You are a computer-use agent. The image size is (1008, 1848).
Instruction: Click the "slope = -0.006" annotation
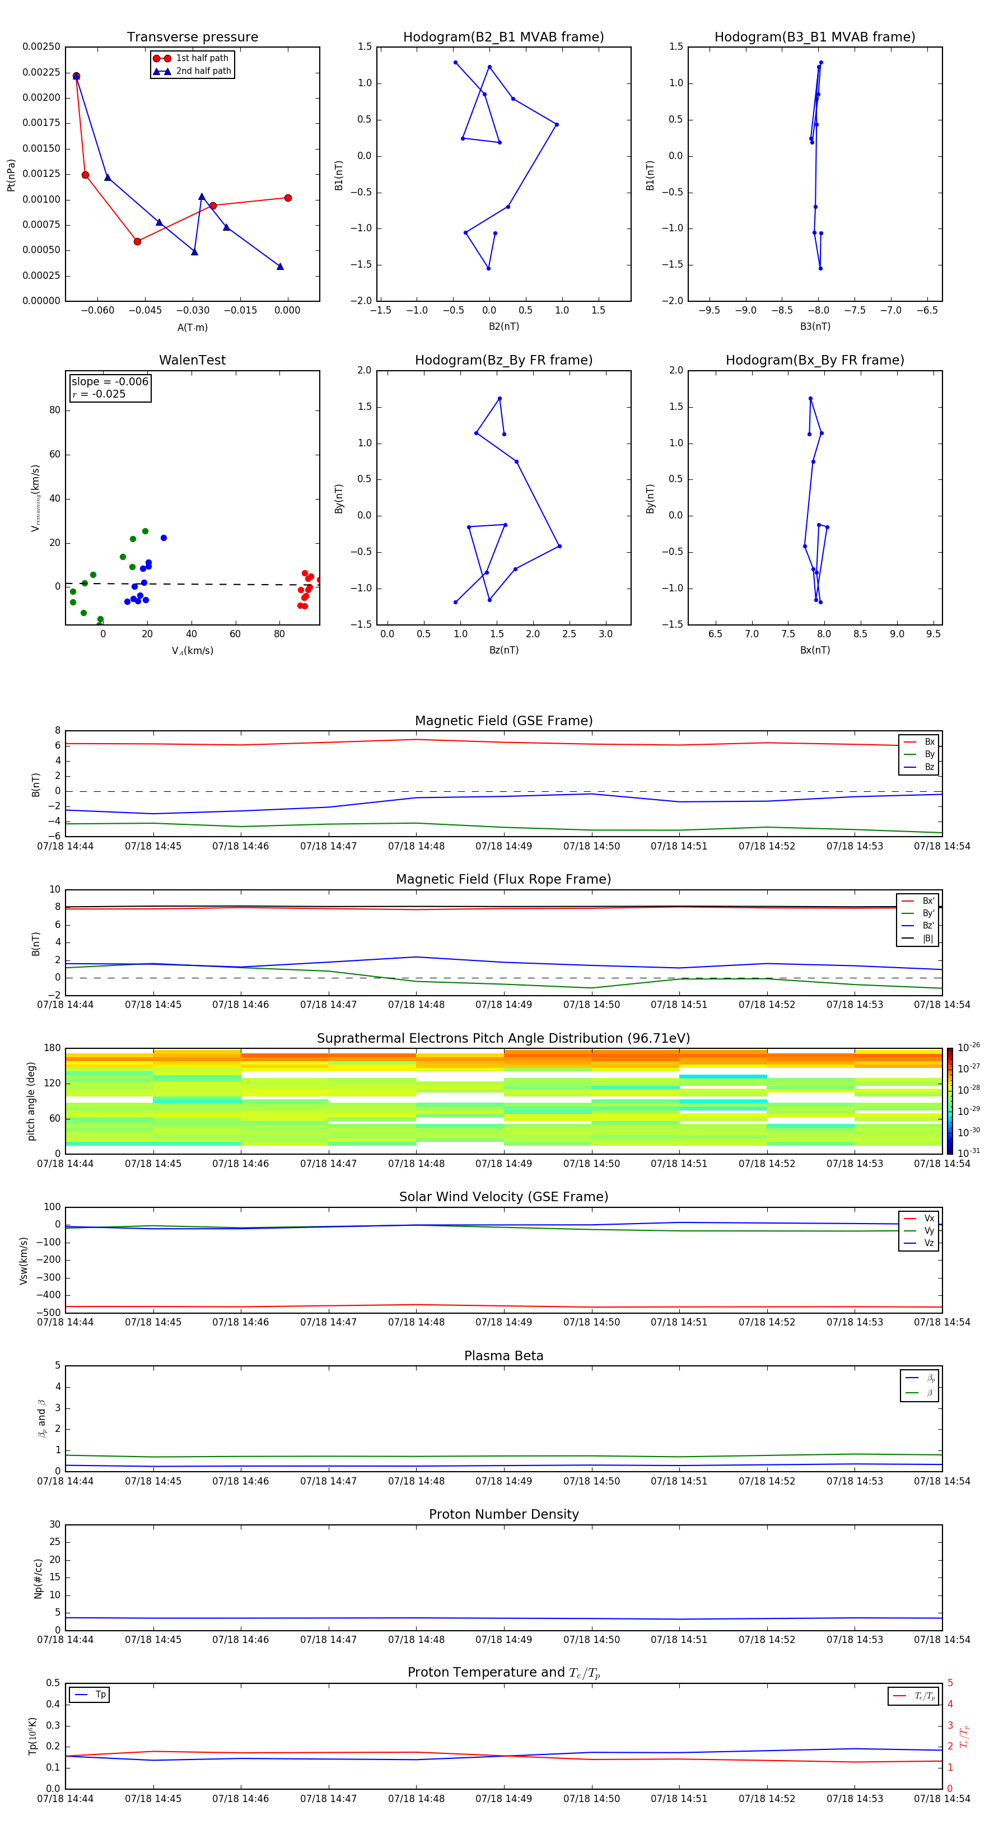tap(110, 382)
